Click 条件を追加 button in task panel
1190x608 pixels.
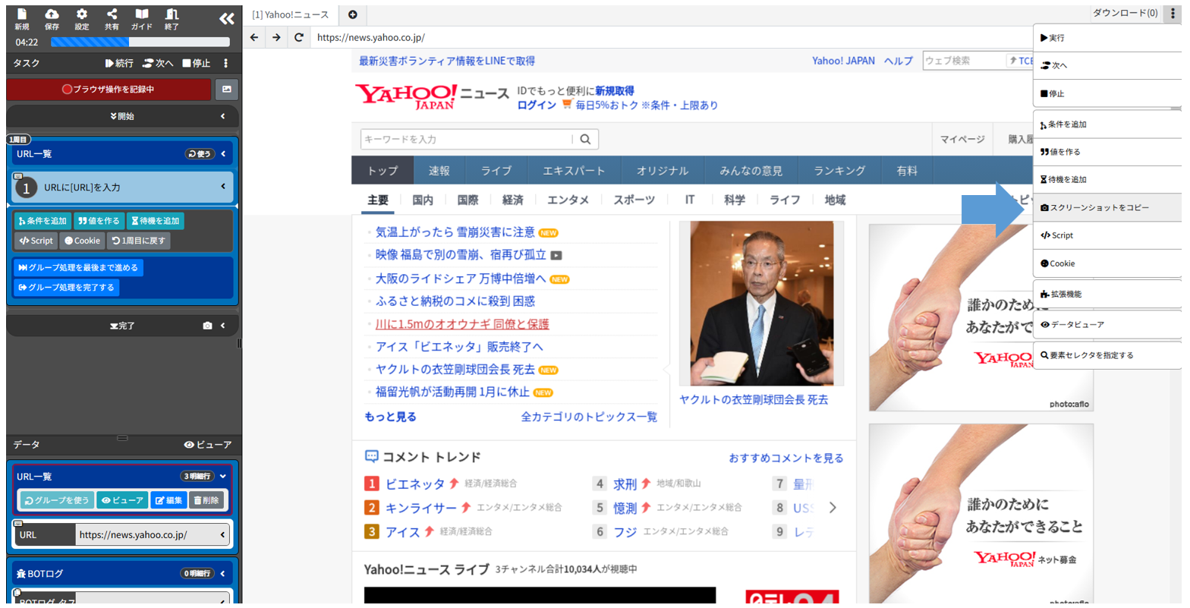point(42,221)
